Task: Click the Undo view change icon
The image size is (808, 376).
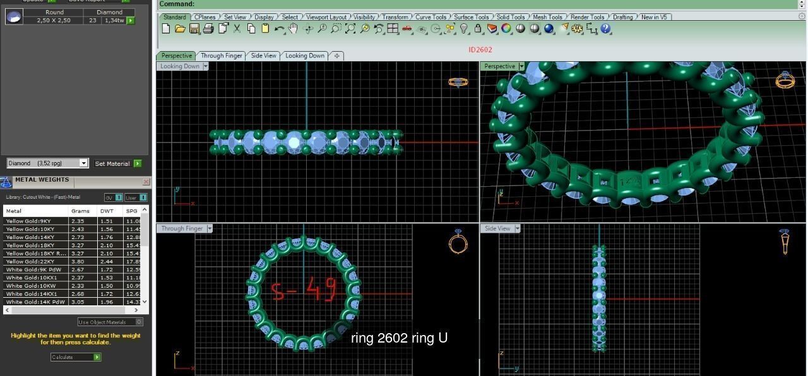Action: point(378,28)
